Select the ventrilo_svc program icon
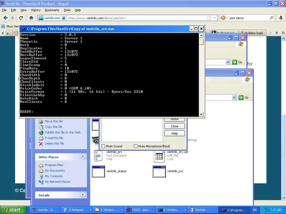The width and height of the screenshot is (286, 214). pos(159,171)
